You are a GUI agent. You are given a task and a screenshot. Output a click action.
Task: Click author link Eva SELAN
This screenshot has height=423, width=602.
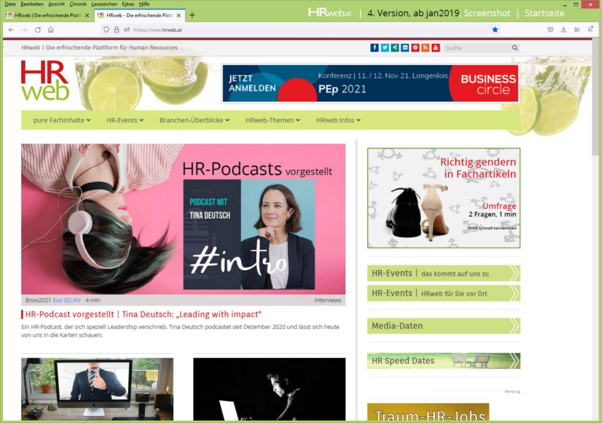point(67,300)
